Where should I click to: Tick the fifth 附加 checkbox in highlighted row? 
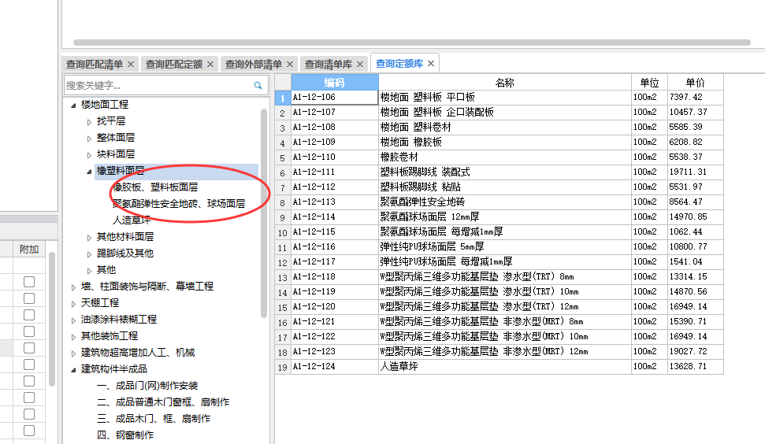(x=29, y=348)
